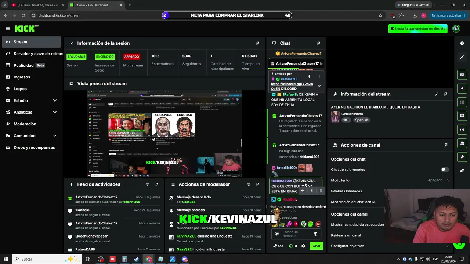The width and height of the screenshot is (470, 264).
Task: Open the pinned message three-dot options
Action: (x=319, y=77)
